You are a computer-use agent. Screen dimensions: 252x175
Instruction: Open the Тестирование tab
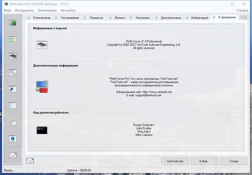67,18
